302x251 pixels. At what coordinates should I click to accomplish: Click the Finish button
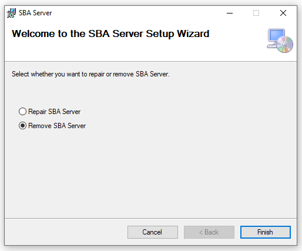click(x=266, y=232)
